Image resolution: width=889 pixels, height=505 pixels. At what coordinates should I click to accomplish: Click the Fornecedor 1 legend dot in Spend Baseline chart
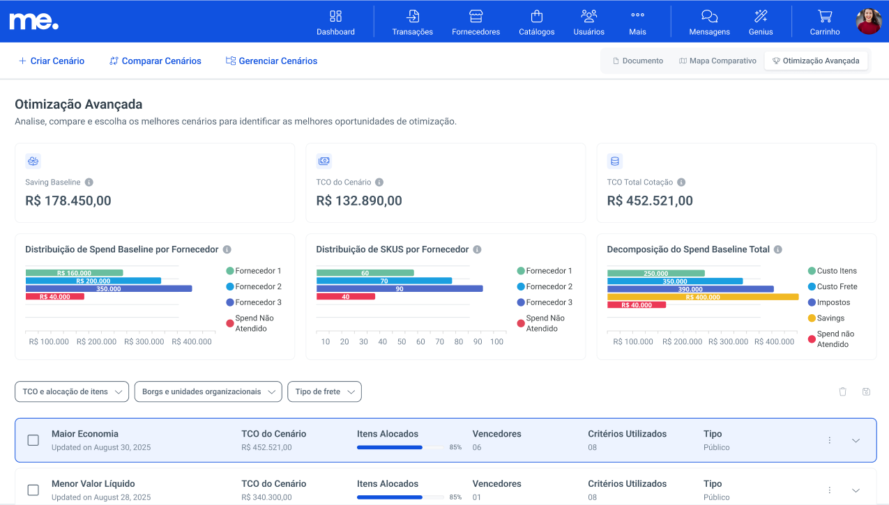pos(230,271)
